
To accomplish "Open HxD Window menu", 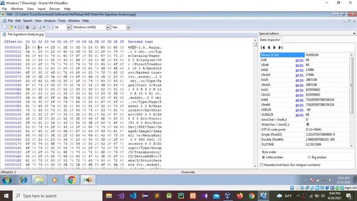I will [74, 21].
